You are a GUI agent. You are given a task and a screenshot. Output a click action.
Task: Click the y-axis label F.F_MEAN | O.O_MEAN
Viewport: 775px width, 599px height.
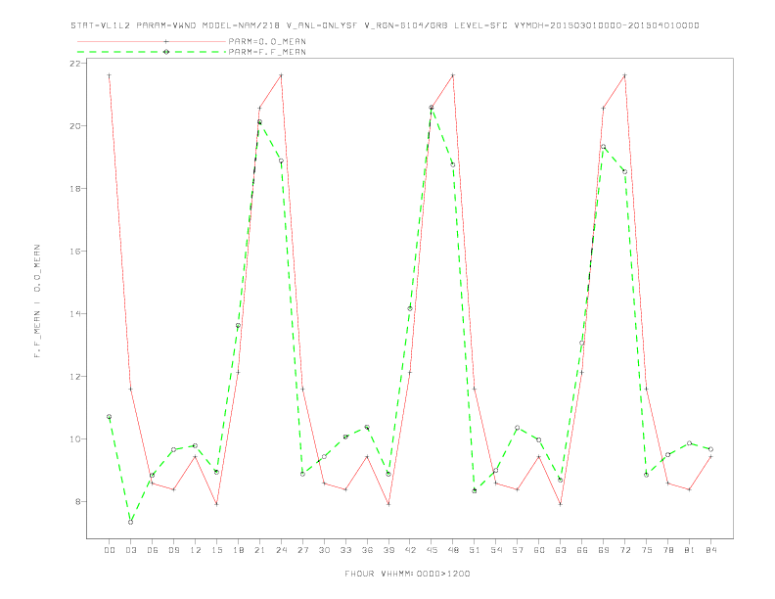[37, 301]
